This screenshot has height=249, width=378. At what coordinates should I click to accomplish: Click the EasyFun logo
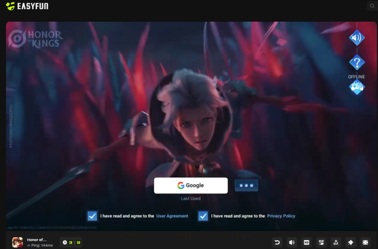point(27,6)
